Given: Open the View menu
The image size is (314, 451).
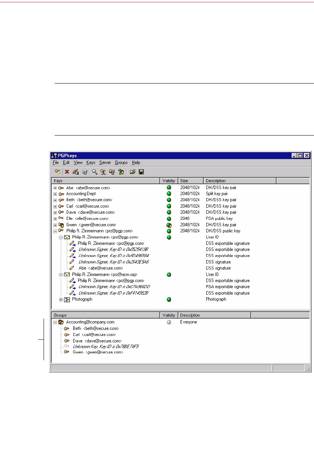Looking at the screenshot, I should [x=78, y=162].
